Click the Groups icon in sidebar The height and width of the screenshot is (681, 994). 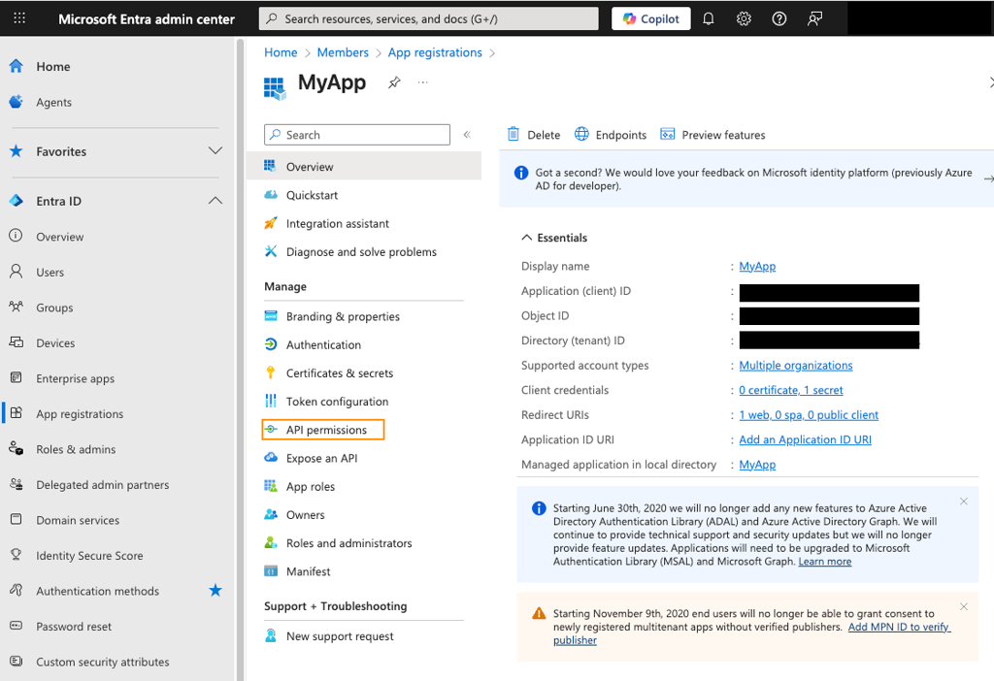(x=17, y=307)
